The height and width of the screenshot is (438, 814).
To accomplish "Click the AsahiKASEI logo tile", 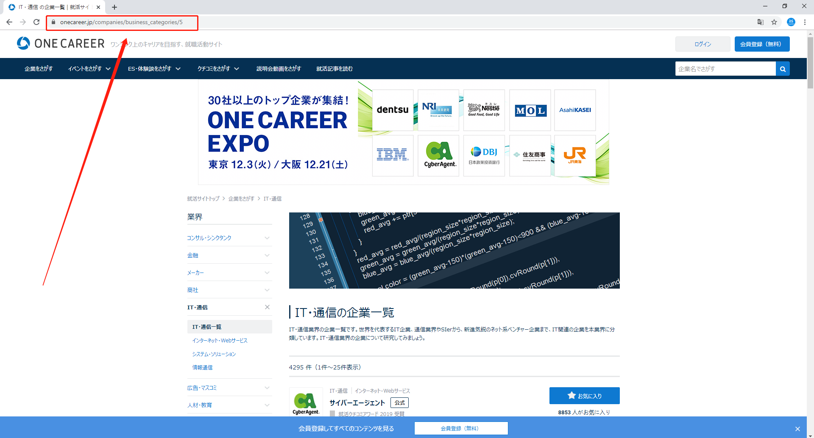I will tap(575, 110).
